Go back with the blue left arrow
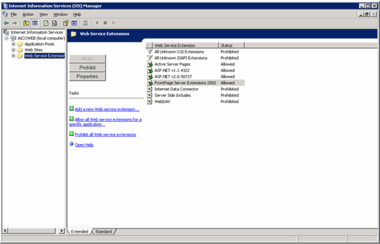Screen dimensions: 380x244 click(x=6, y=23)
